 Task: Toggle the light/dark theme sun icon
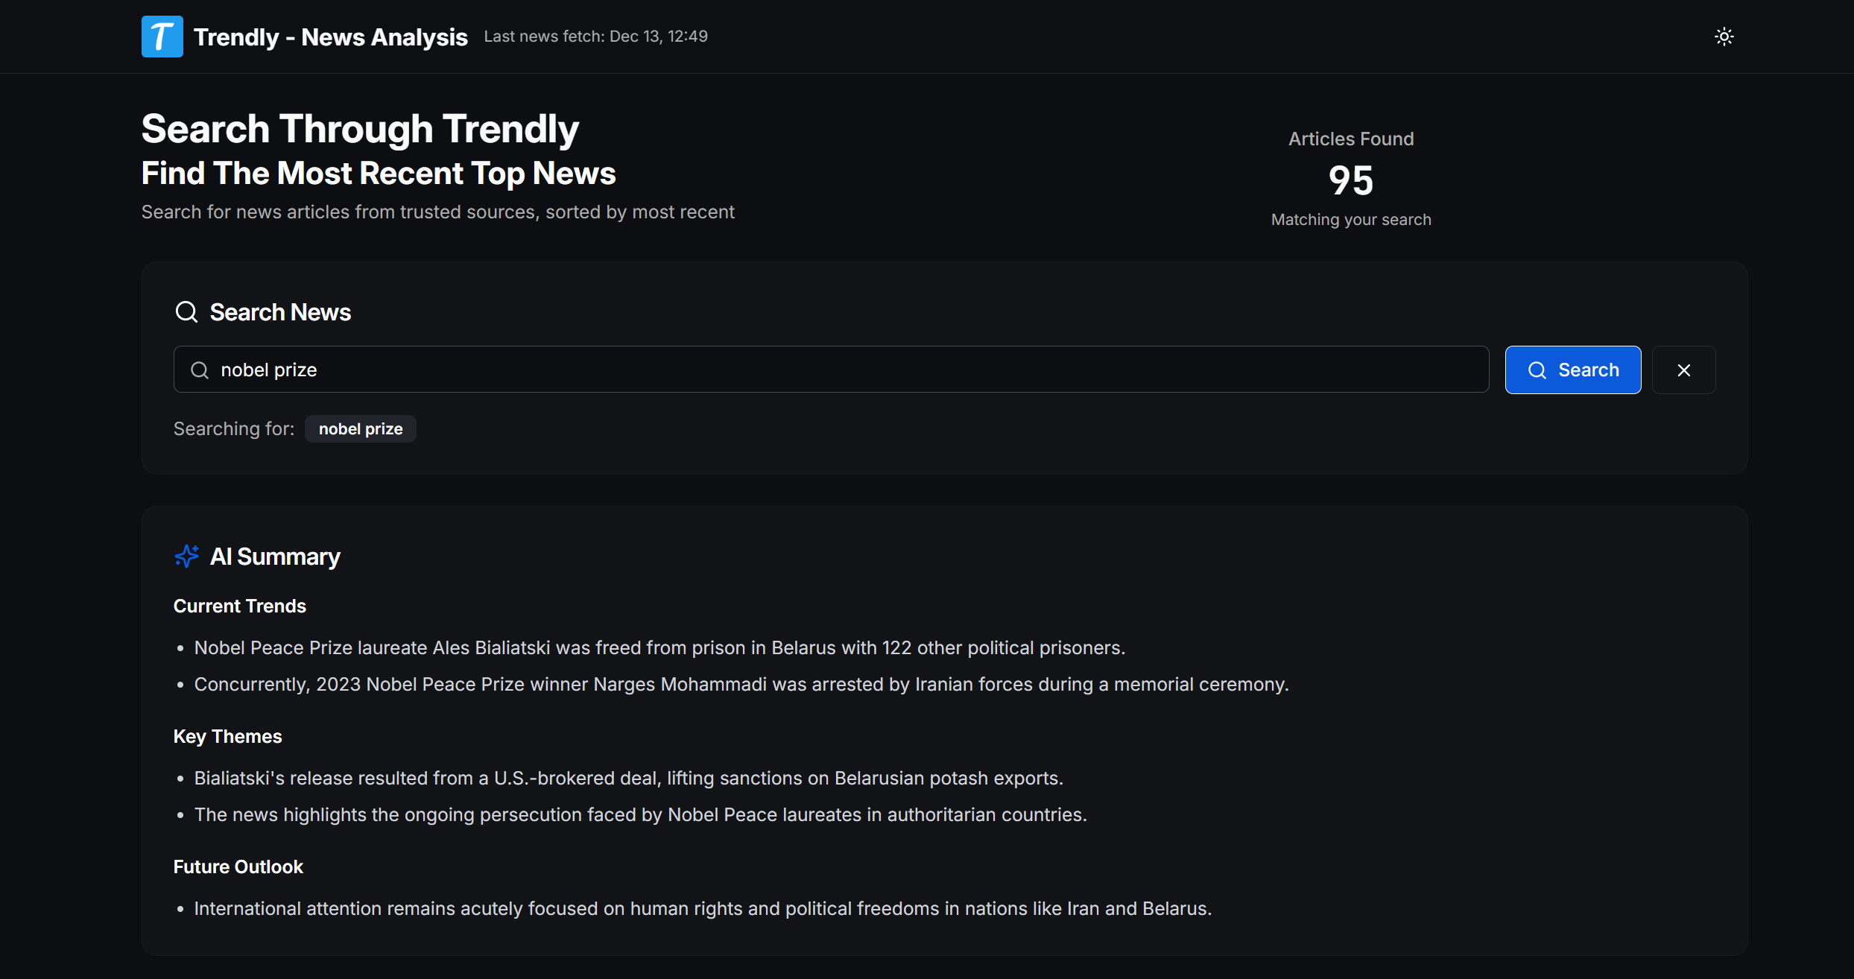click(x=1724, y=37)
